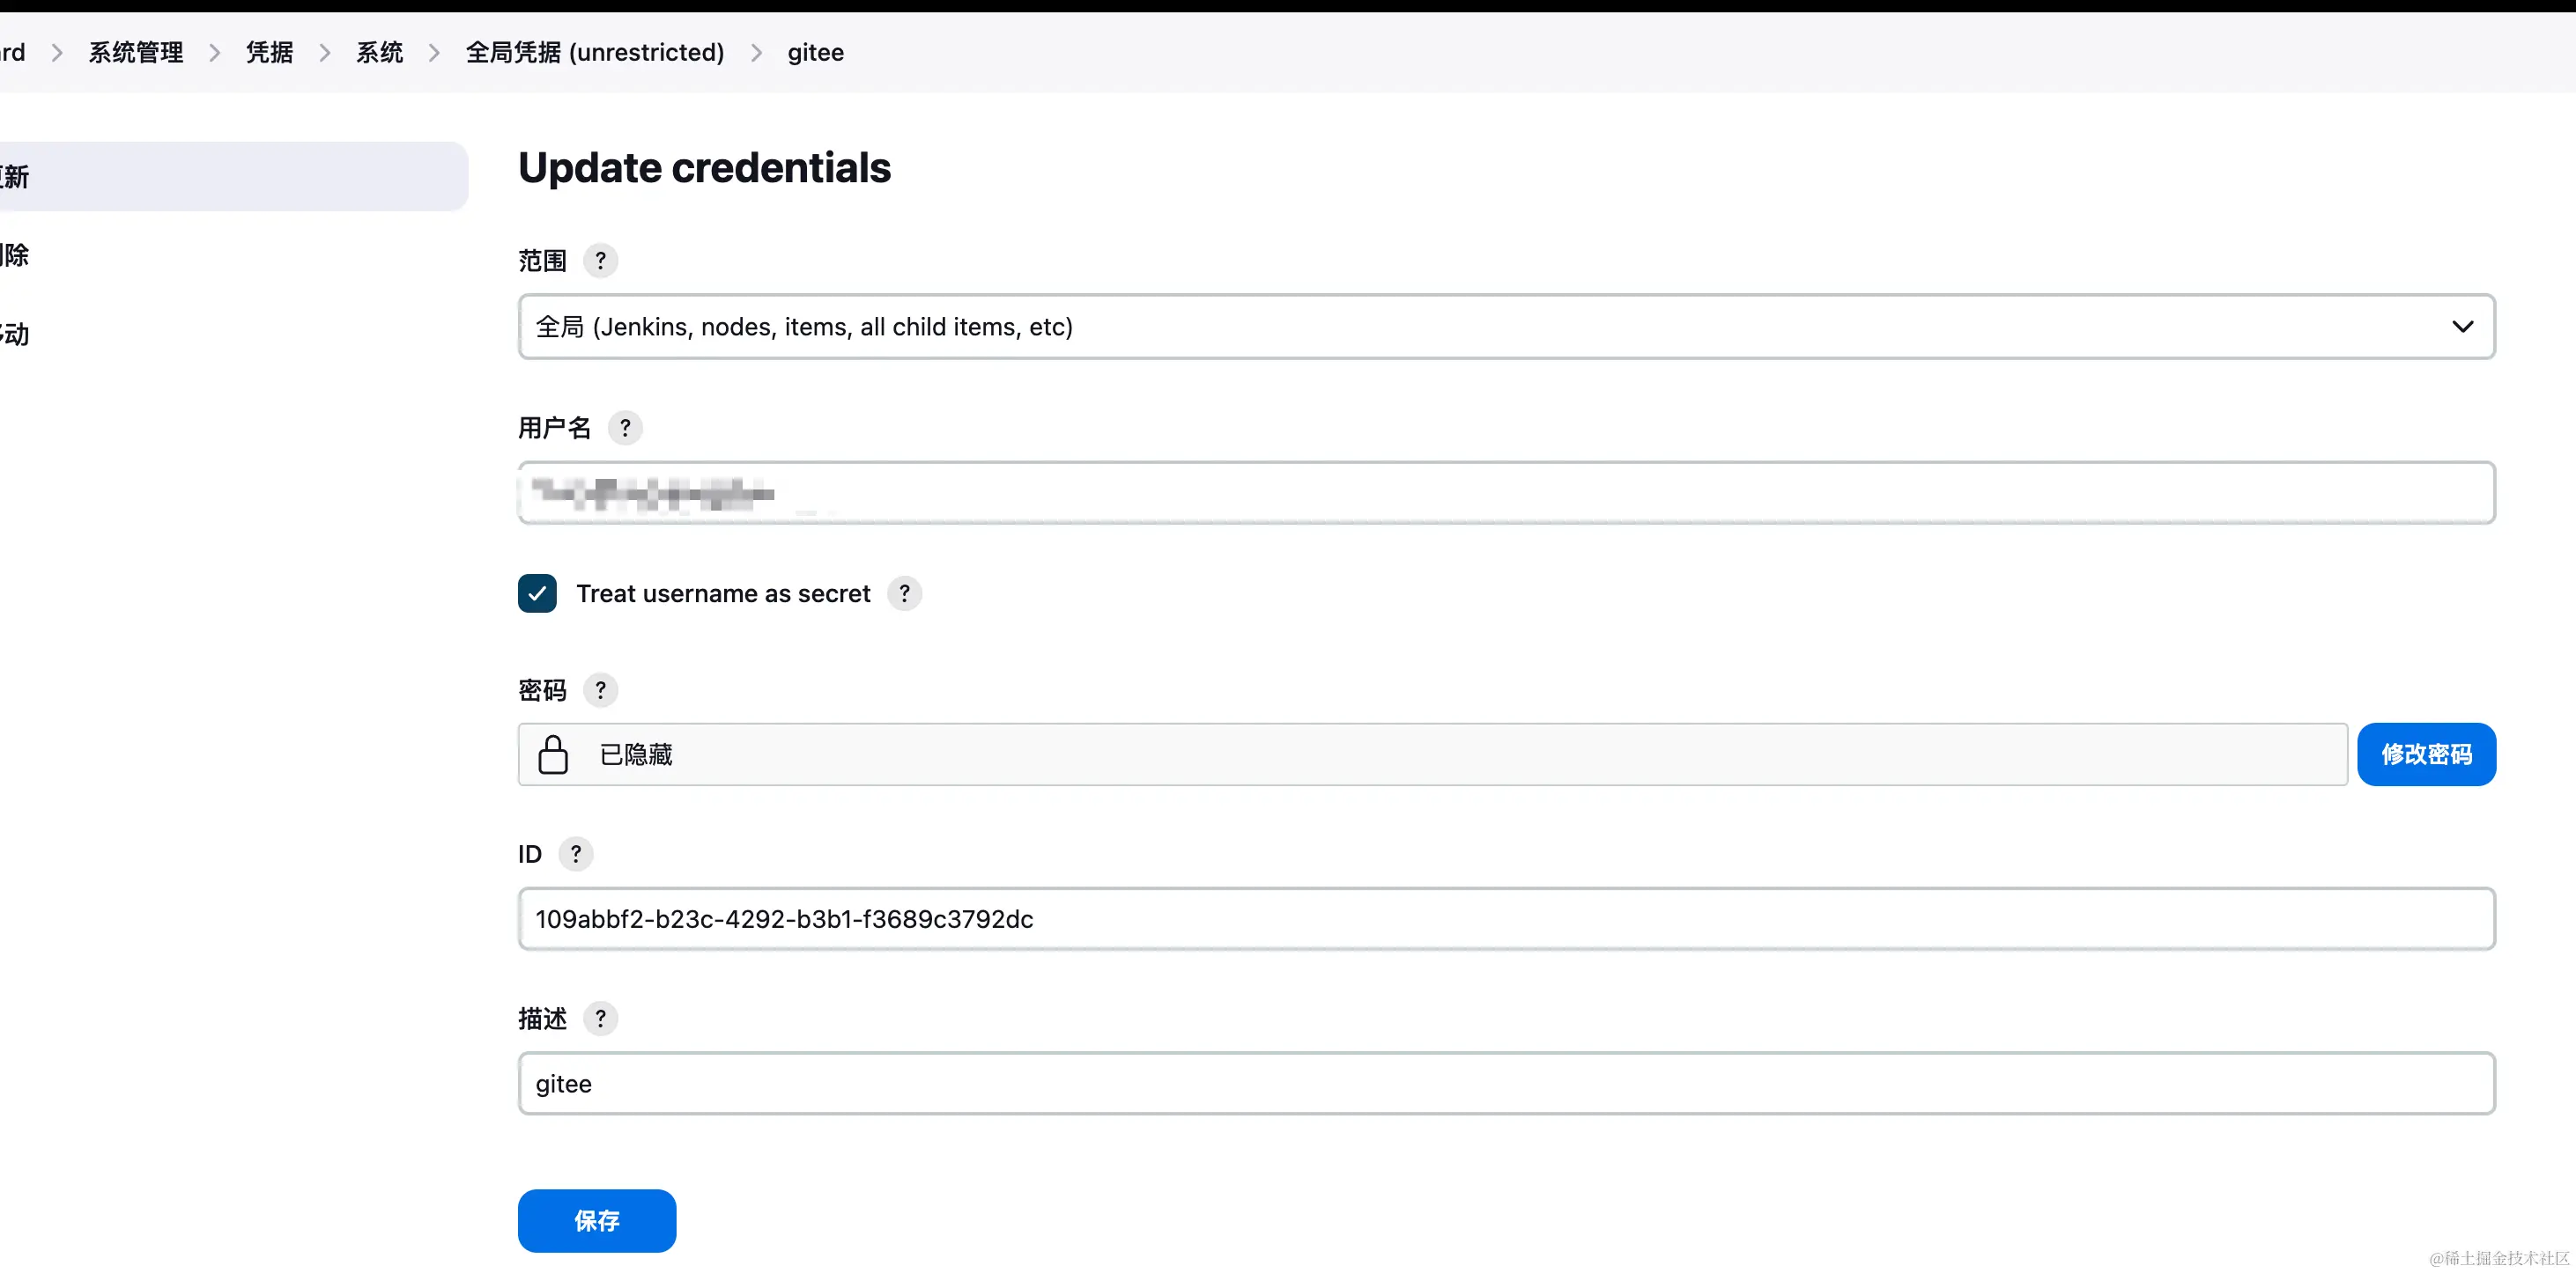This screenshot has height=1273, width=2576.
Task: Show help for the 描述 field
Action: [x=600, y=1019]
